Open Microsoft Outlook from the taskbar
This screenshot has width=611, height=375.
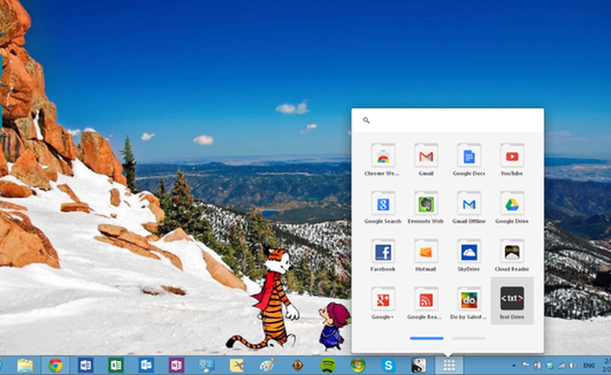tap(146, 365)
